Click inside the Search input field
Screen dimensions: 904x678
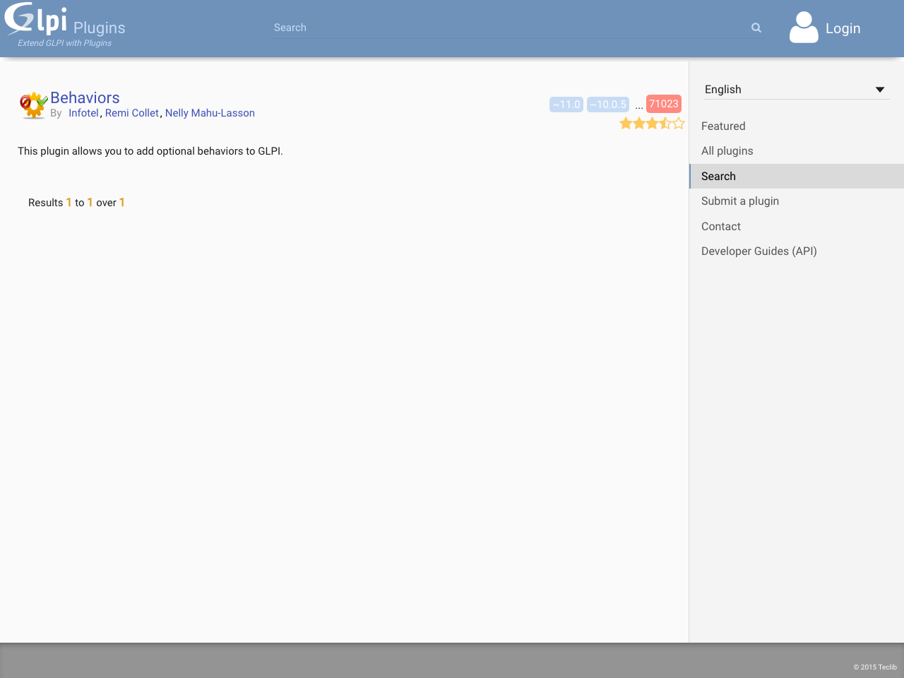coord(494,28)
